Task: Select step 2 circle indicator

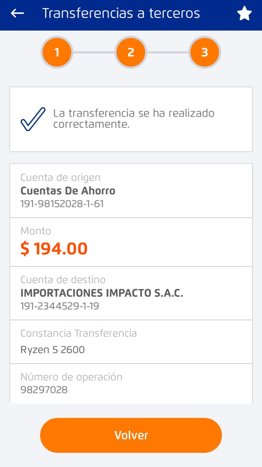Action: (131, 53)
